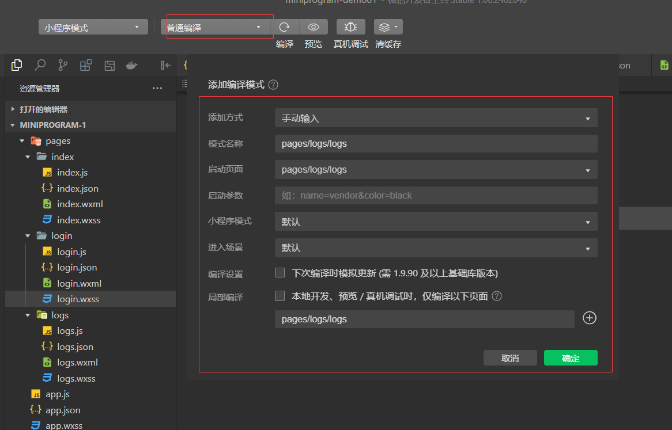Click the 编译 label under toolbar
Viewport: 672px width, 430px height.
coord(285,44)
